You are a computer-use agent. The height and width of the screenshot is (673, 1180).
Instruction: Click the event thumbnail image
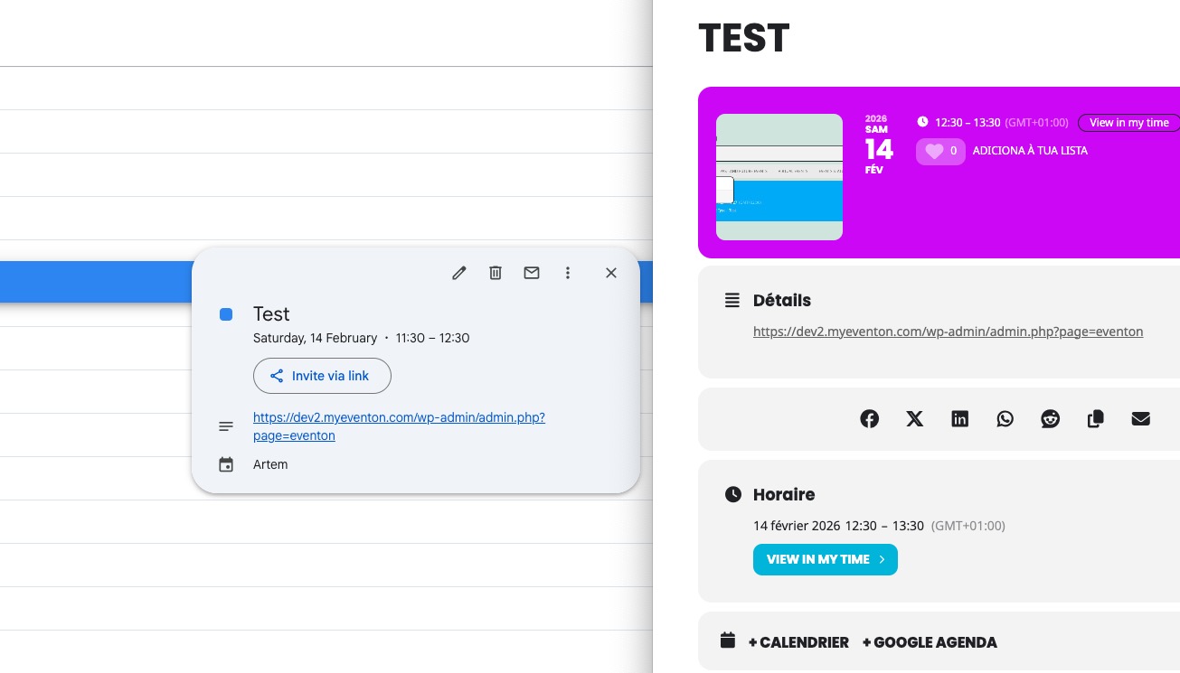[779, 177]
